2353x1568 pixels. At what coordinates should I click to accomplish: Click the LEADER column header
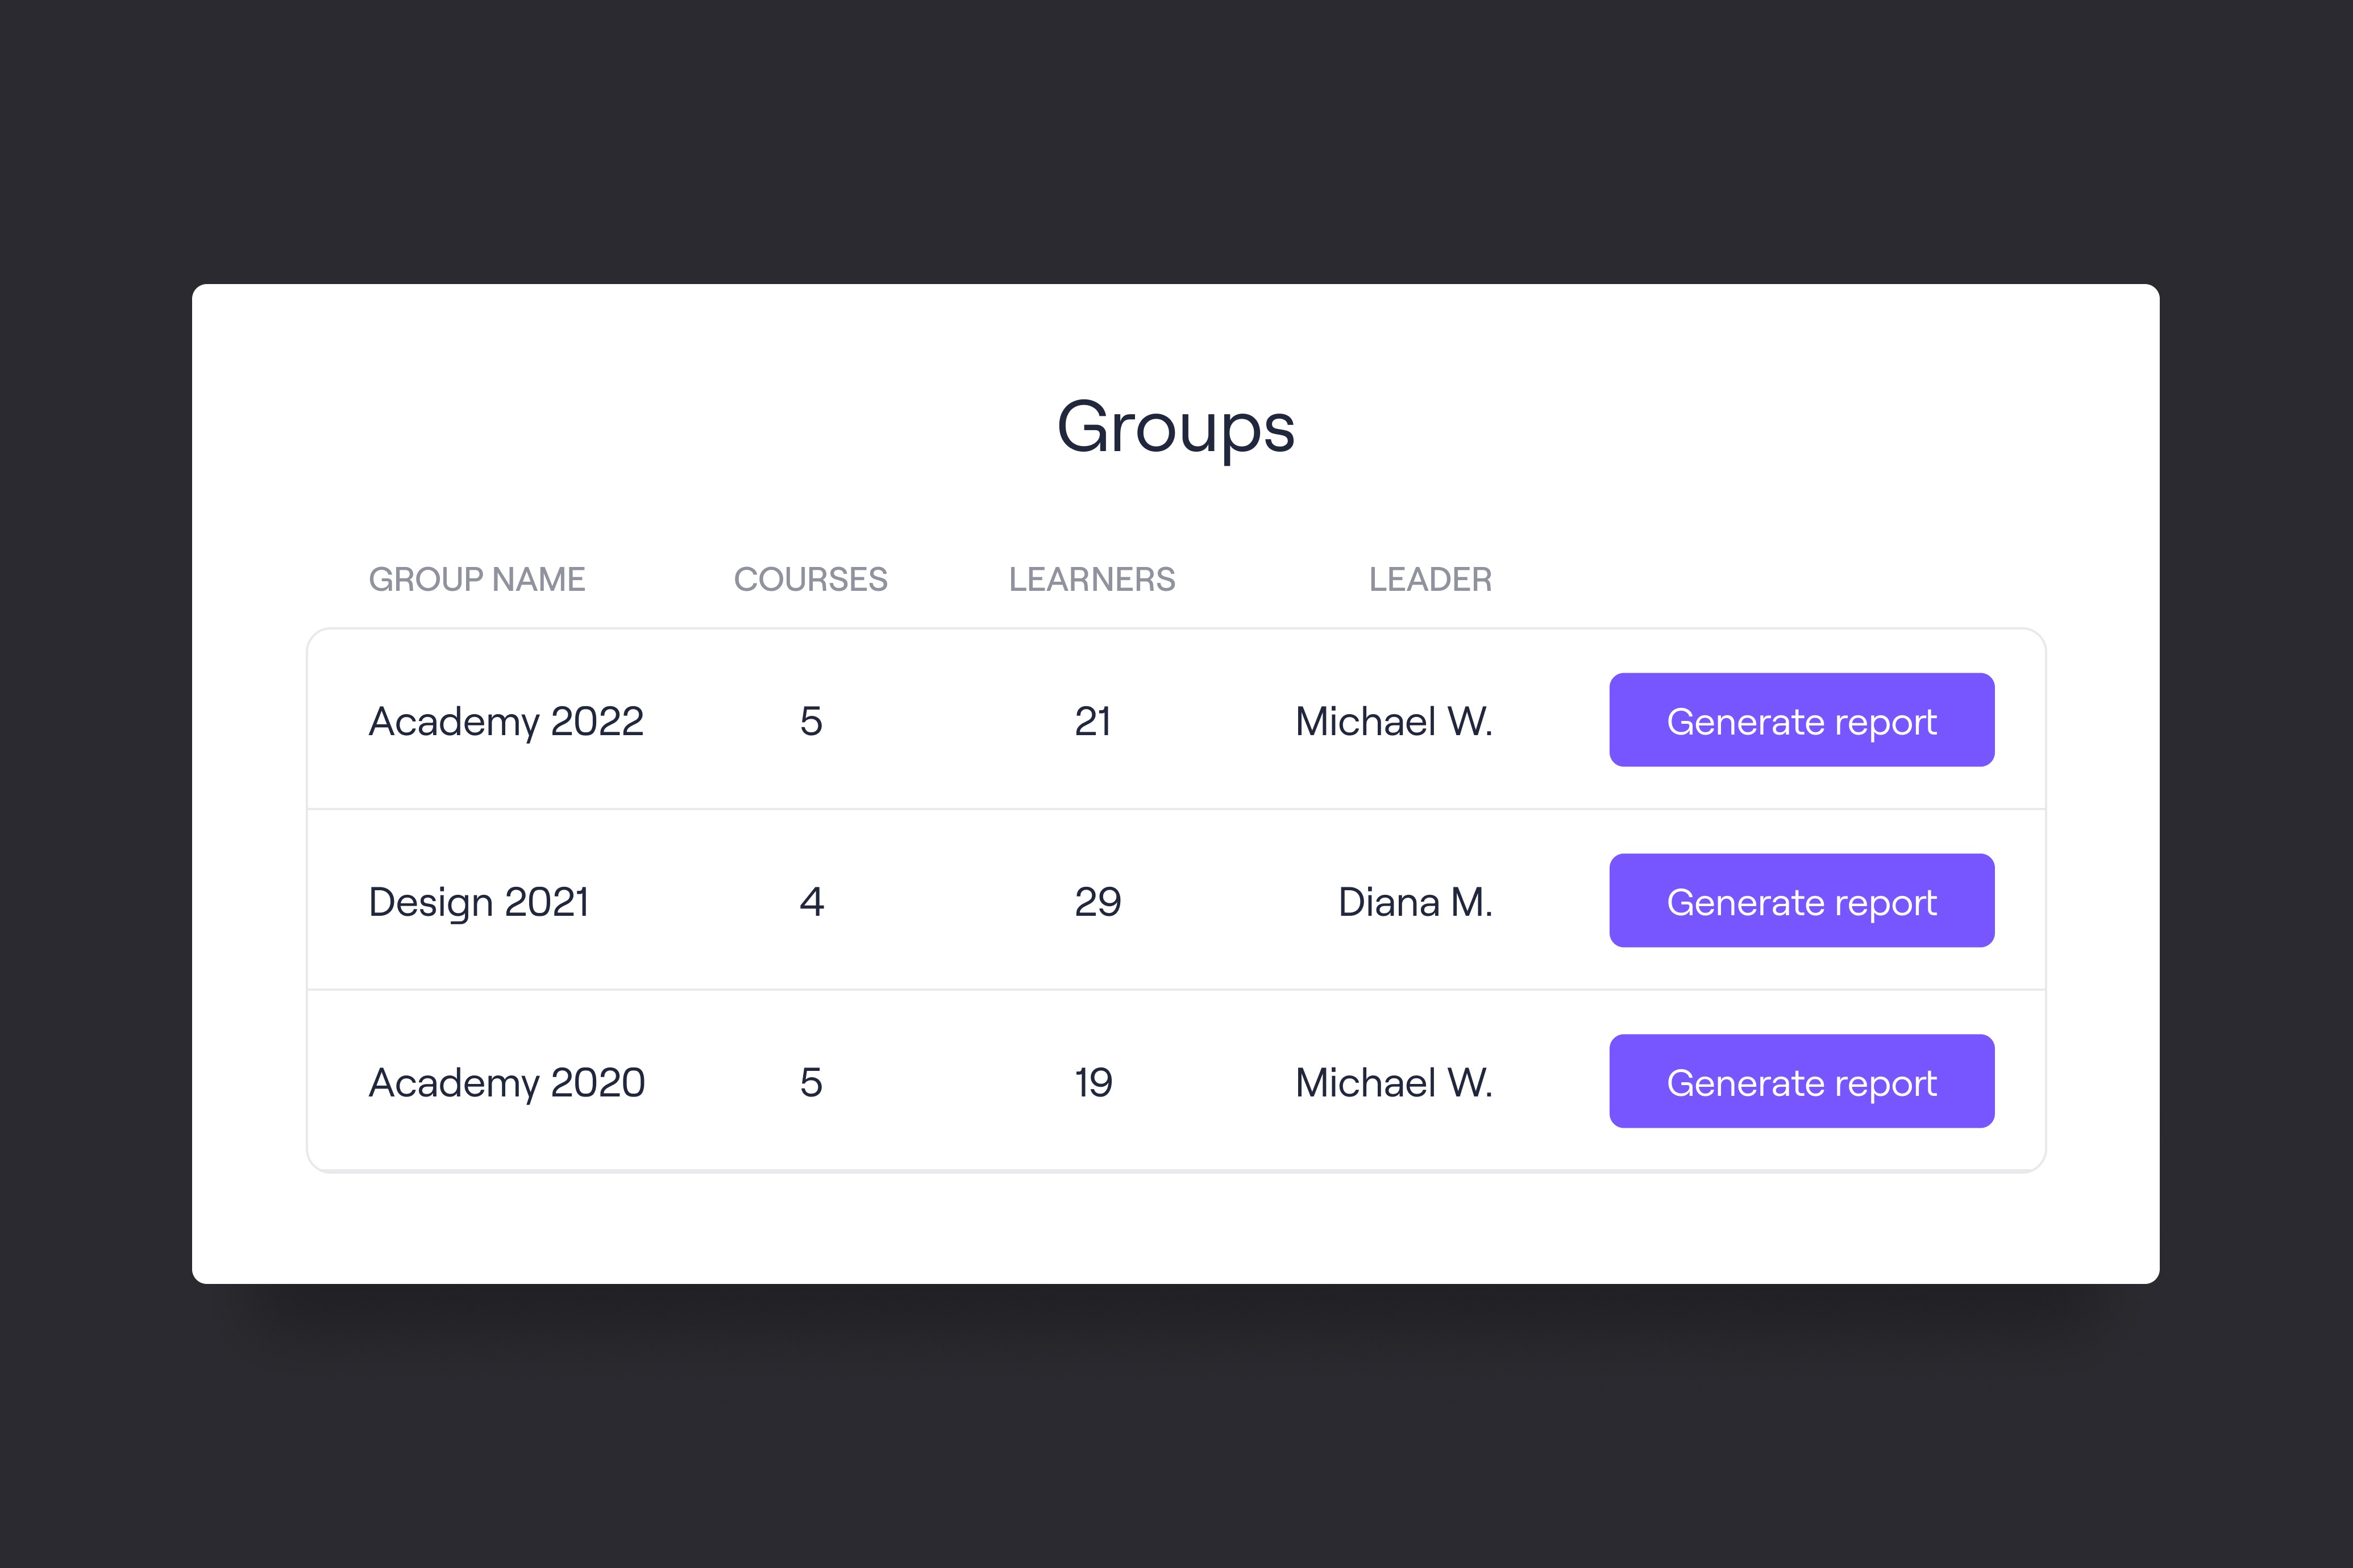tap(1429, 579)
